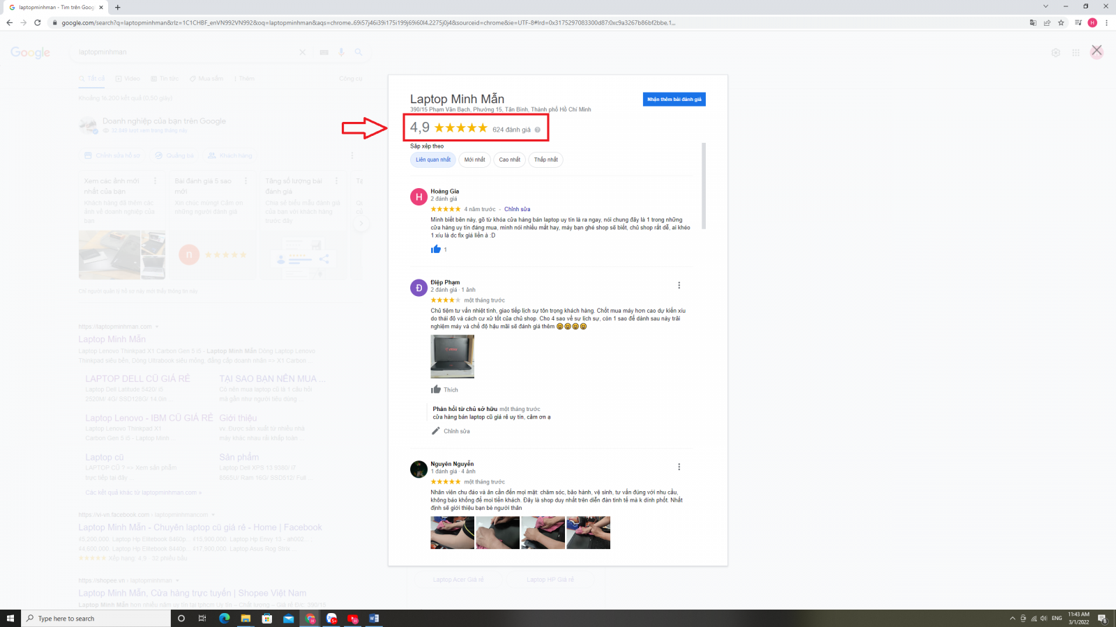Open the last photo in Nguyên Nguyễn's review

588,532
